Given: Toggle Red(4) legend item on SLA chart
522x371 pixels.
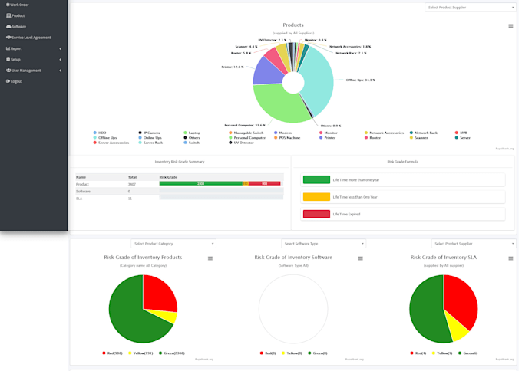Looking at the screenshot, I should (x=418, y=353).
